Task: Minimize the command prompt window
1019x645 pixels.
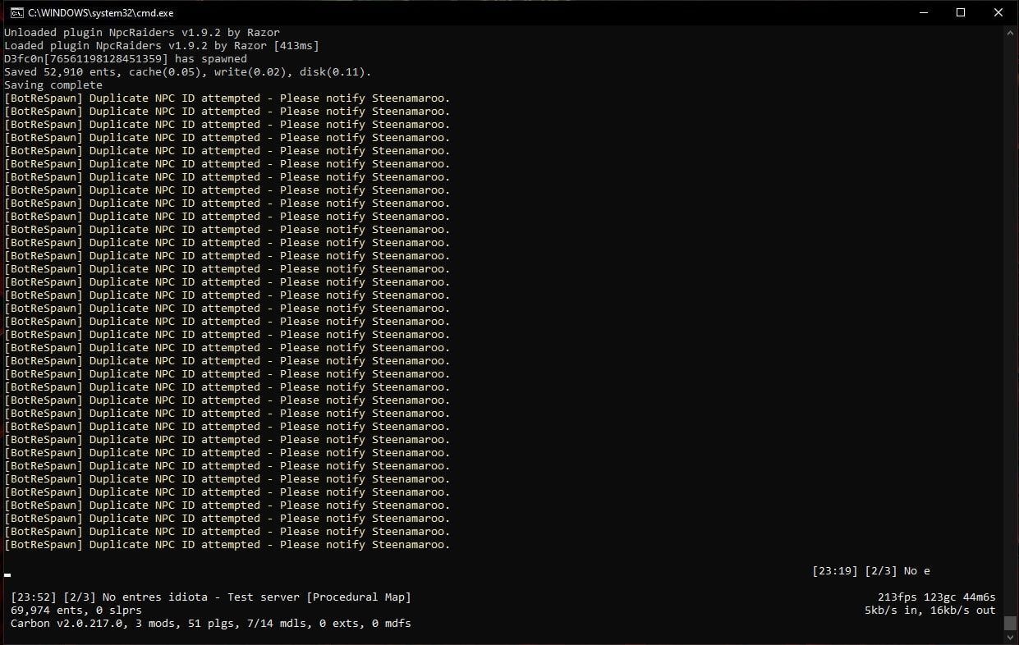Action: pos(922,12)
